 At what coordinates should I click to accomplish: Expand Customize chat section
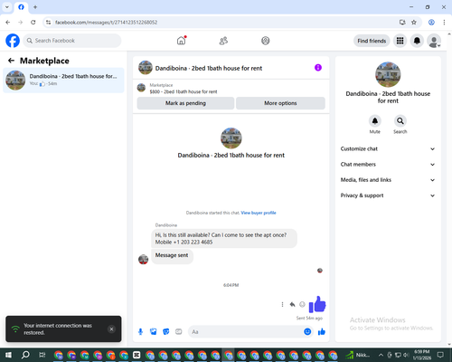coord(388,148)
